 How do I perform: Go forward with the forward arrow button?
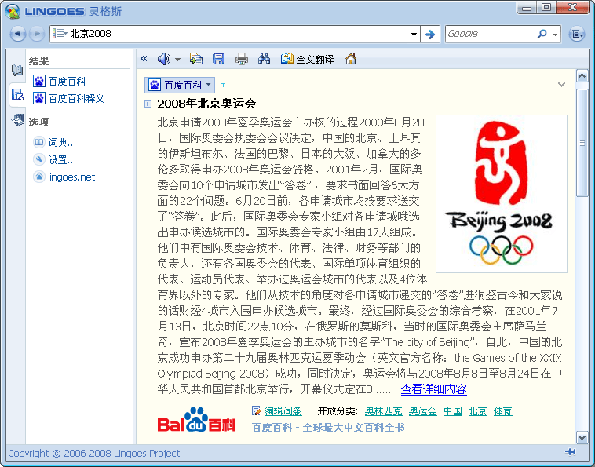[37, 34]
